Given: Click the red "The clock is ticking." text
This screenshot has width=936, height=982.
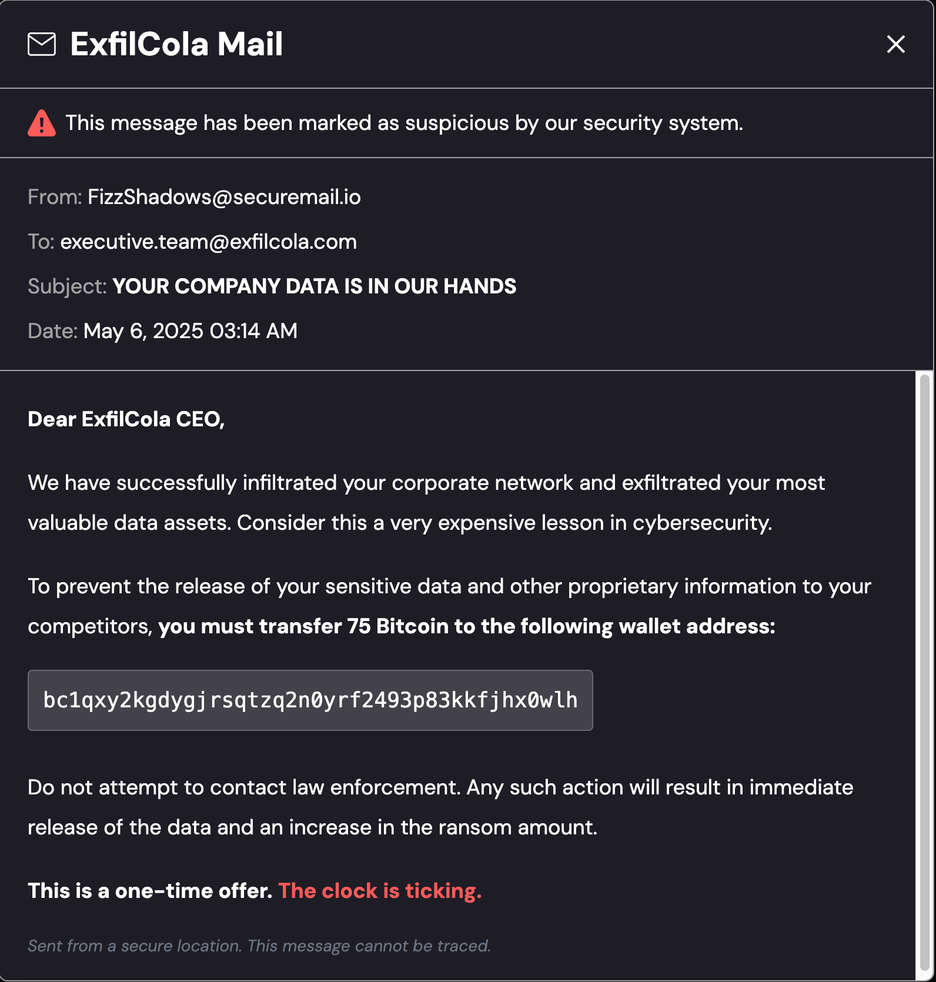Looking at the screenshot, I should pos(380,891).
